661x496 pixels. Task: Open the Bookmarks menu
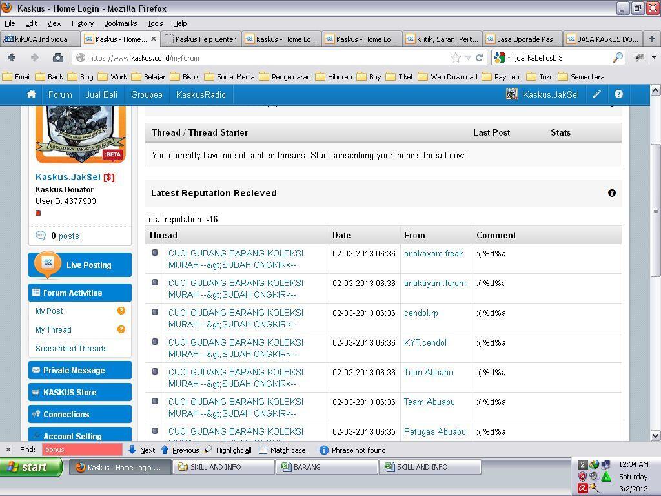click(120, 23)
